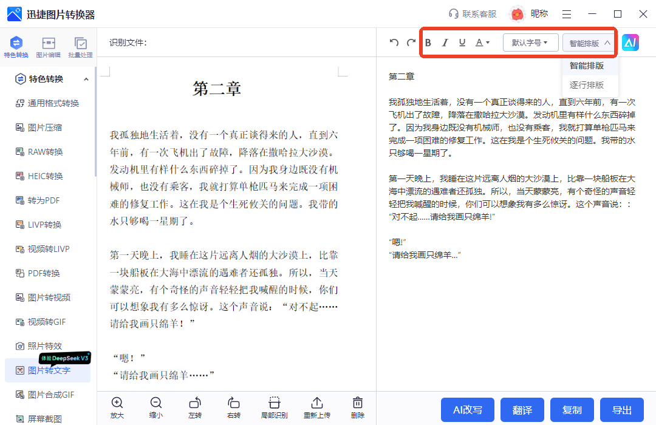656x425 pixels.
Task: Toggle italic formatting
Action: 445,42
